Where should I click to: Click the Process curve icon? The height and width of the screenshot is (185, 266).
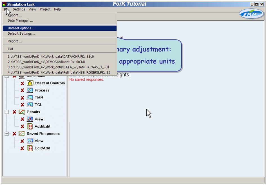click(30, 90)
